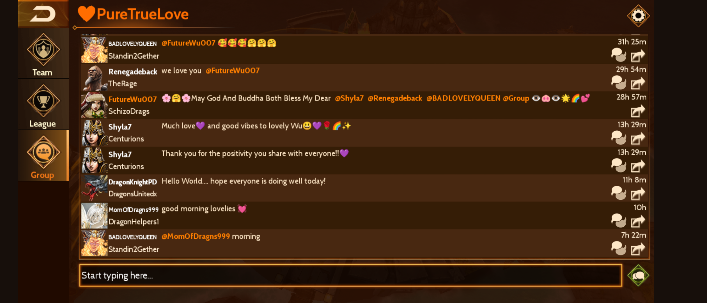
Task: Share BADLOVELYQUEEN's morning message
Action: 637,249
